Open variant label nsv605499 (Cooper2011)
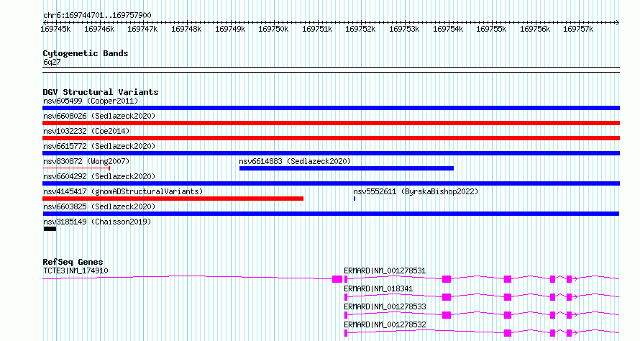Viewport: 640px width, 341px height. [x=91, y=101]
